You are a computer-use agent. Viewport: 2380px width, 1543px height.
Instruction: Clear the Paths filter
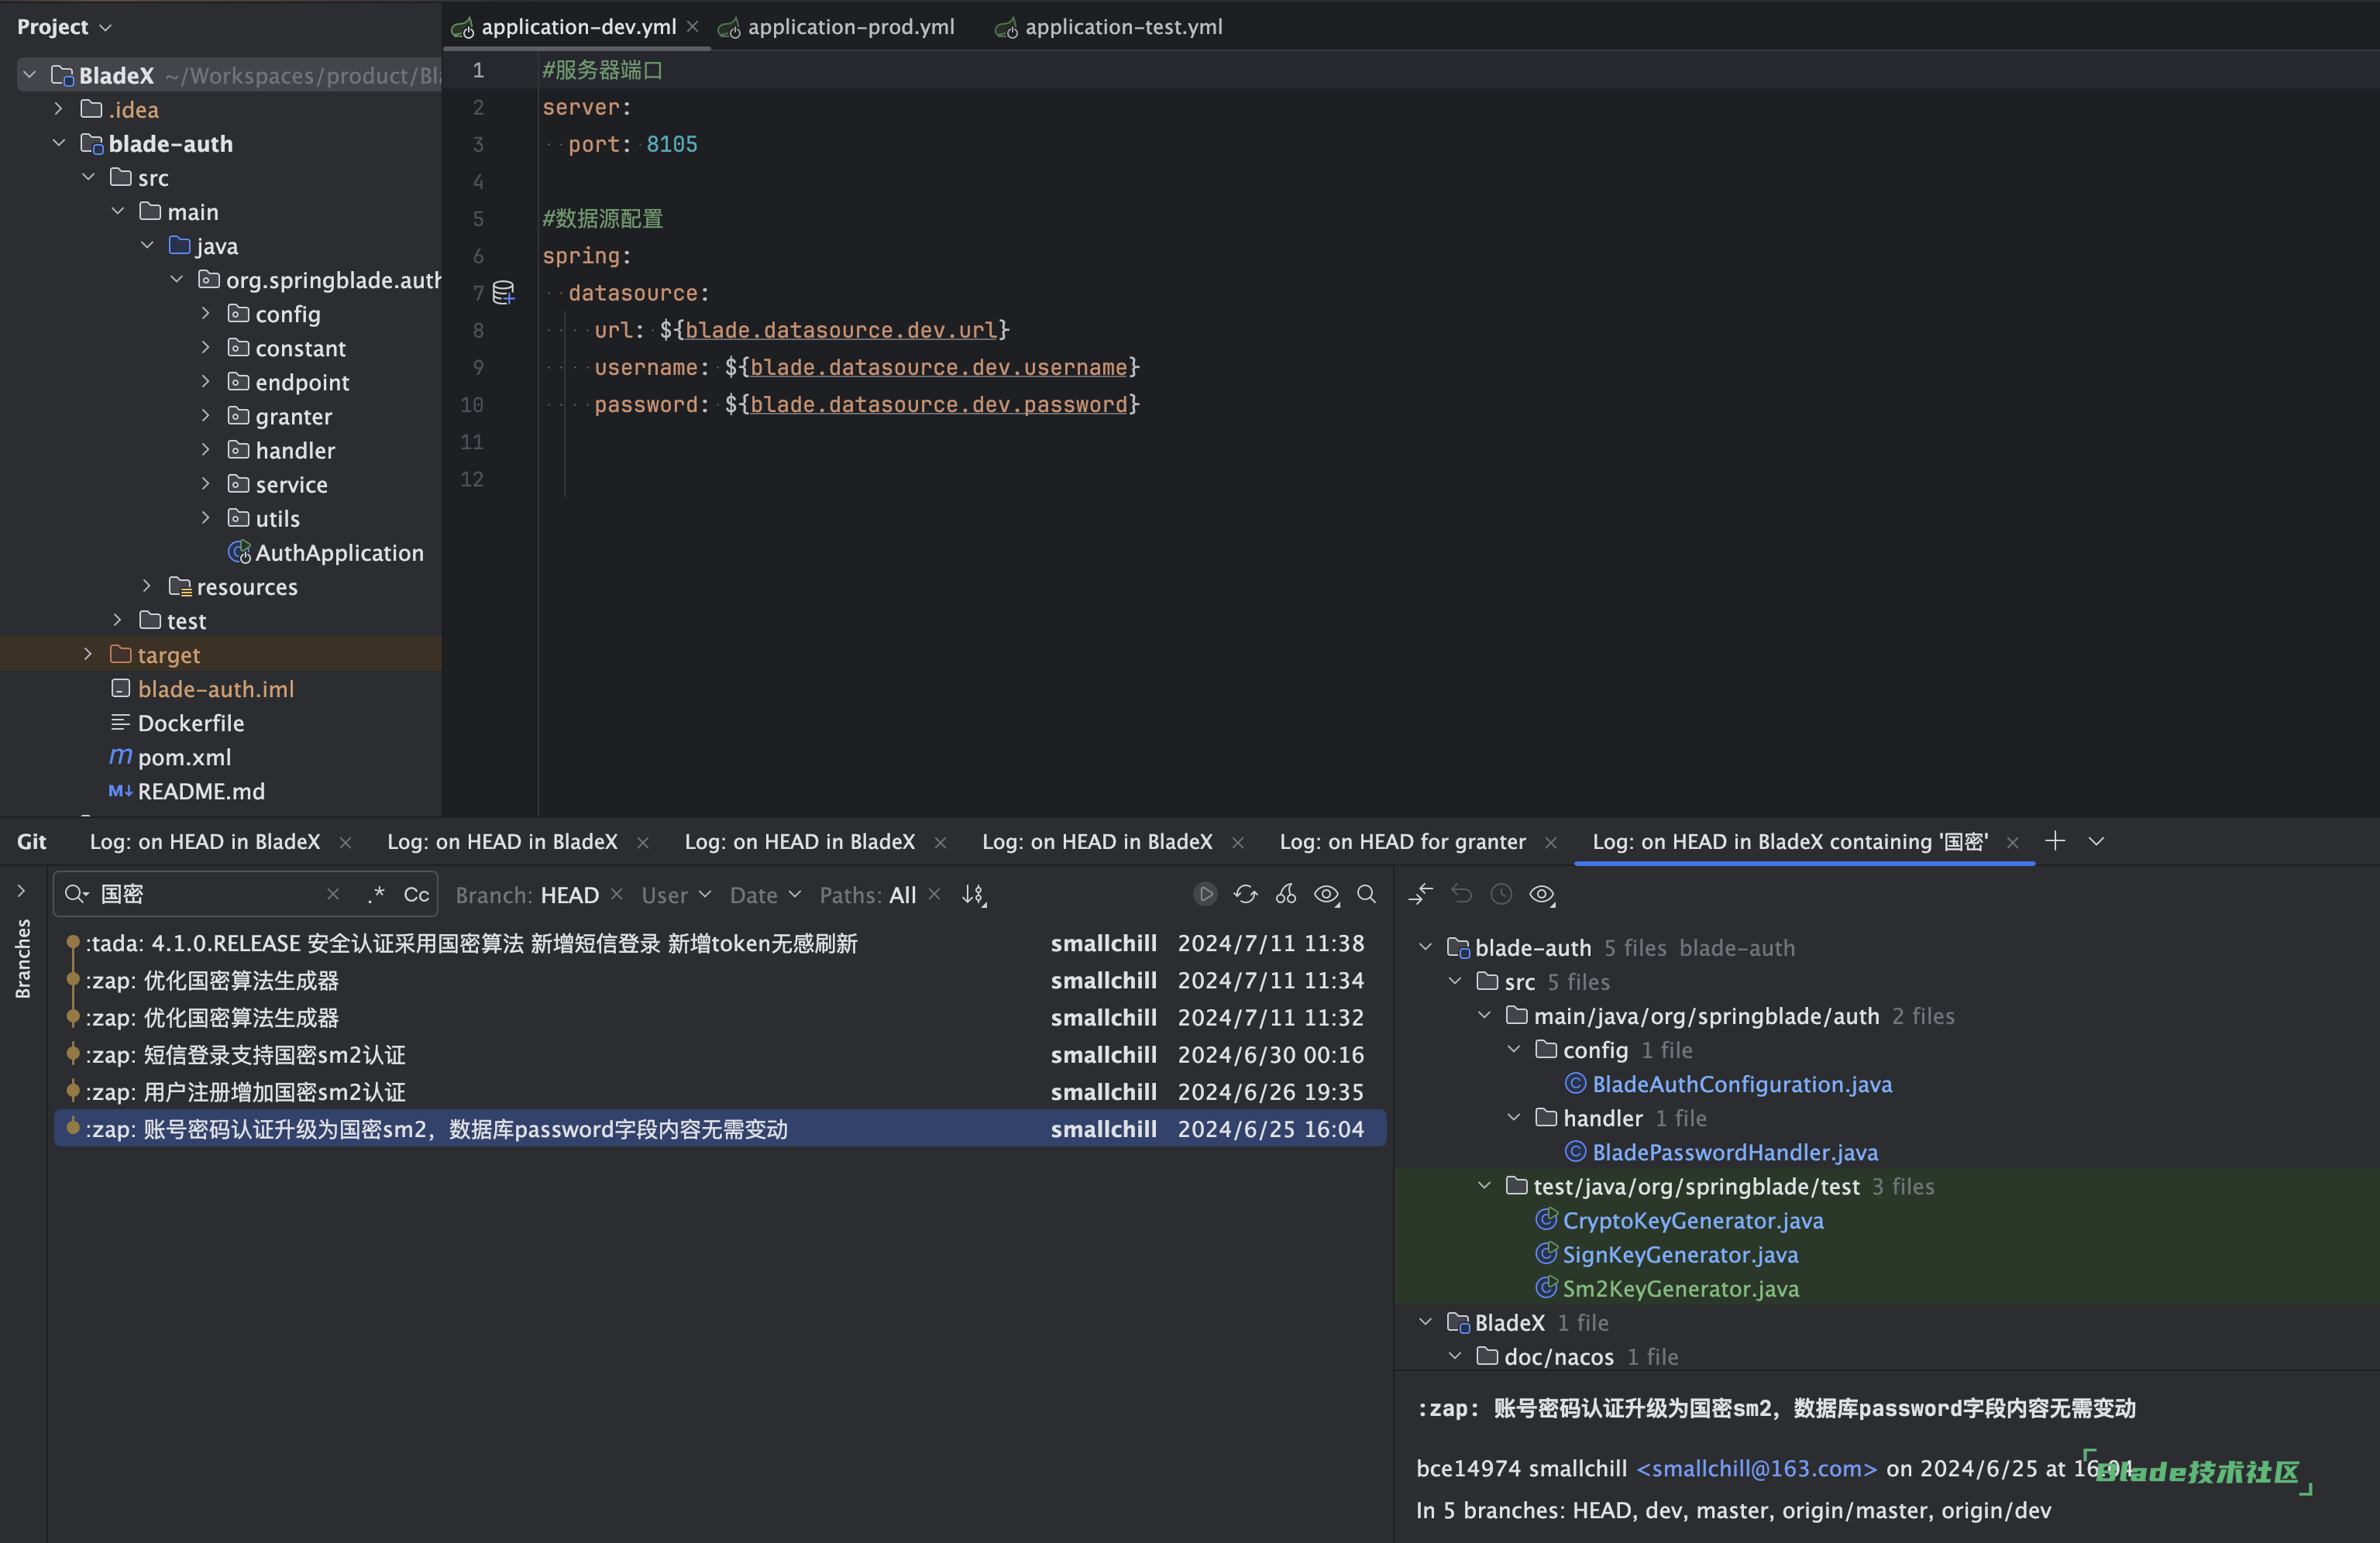(x=934, y=894)
